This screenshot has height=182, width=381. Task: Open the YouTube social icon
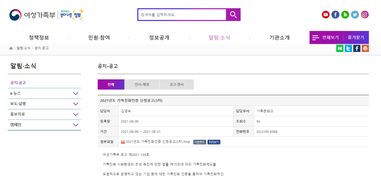click(x=326, y=15)
